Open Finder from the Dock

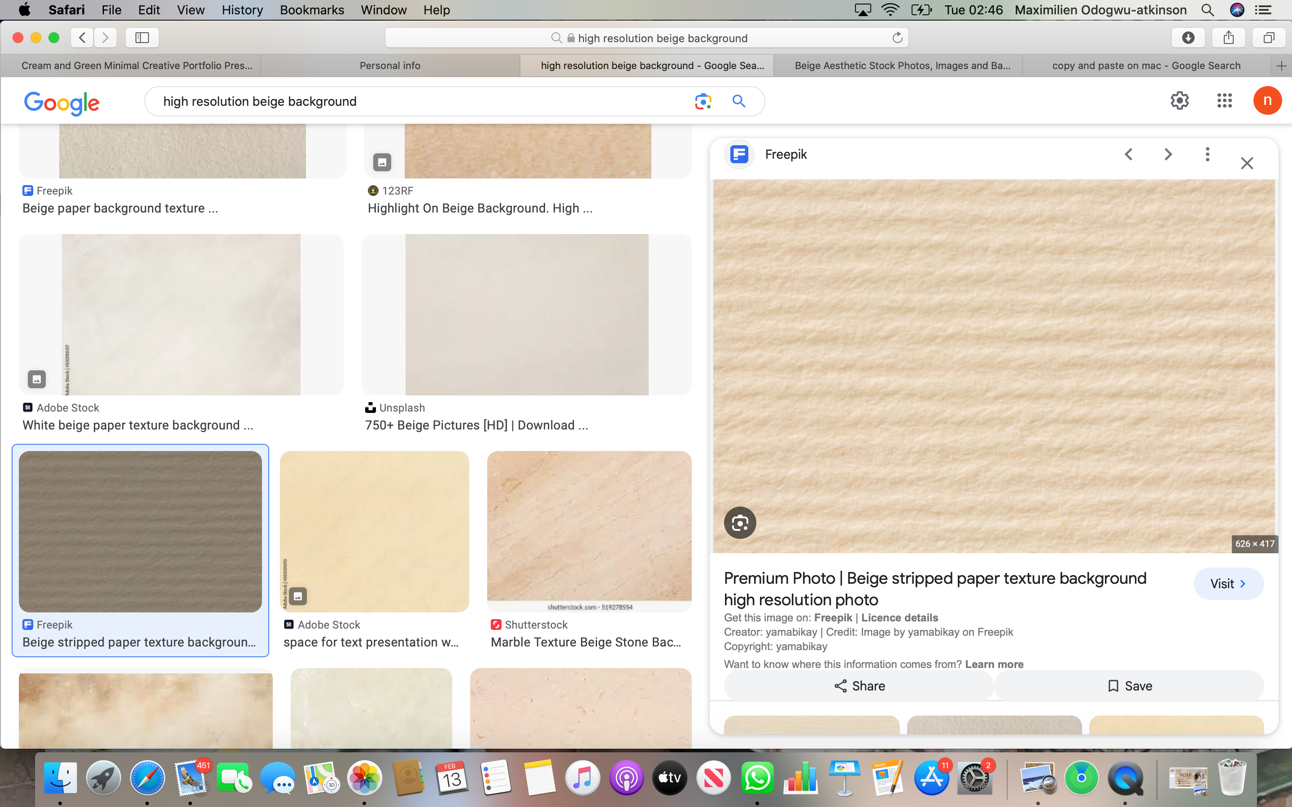[60, 778]
